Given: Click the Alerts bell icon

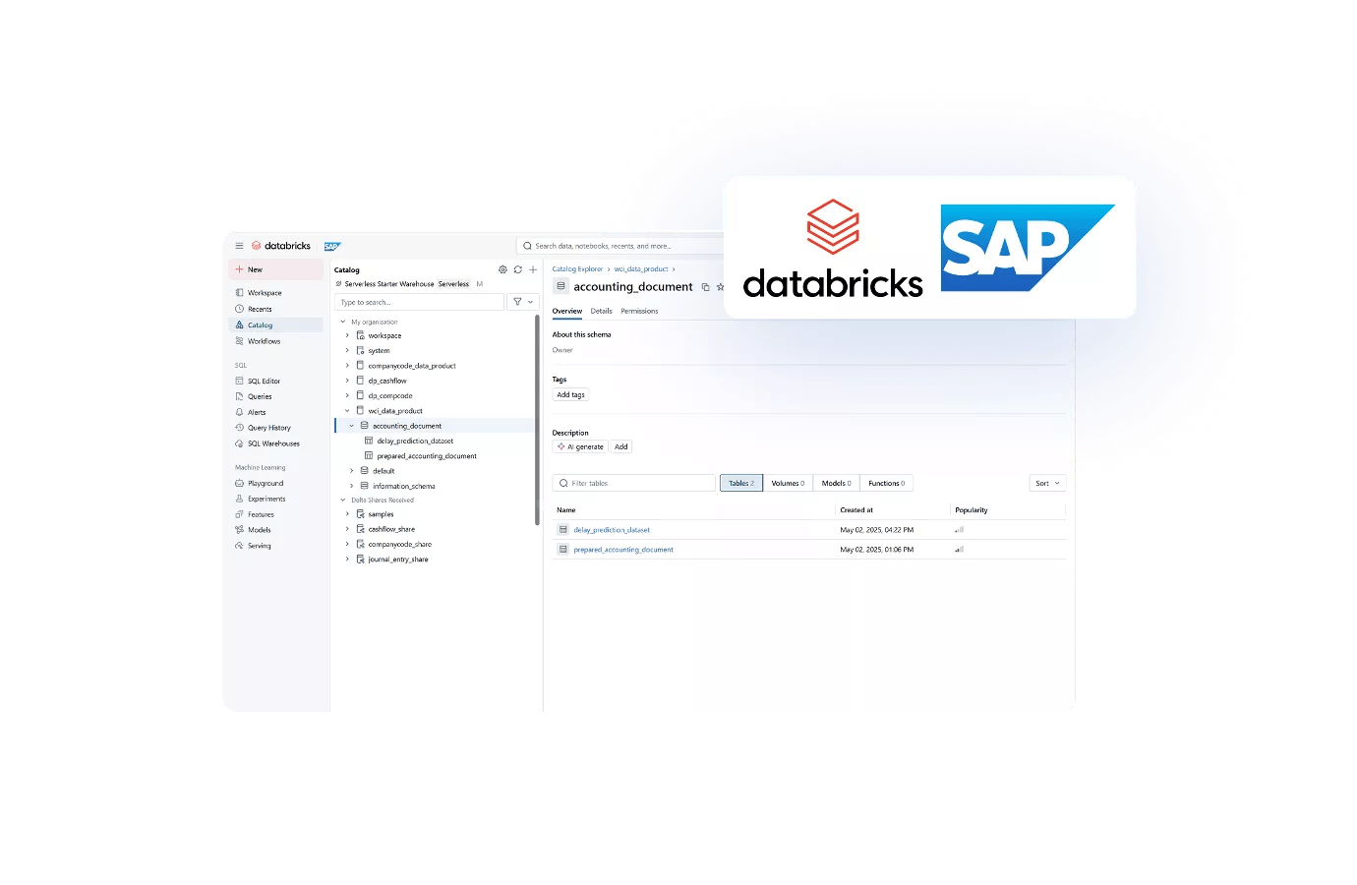Looking at the screenshot, I should click(239, 412).
